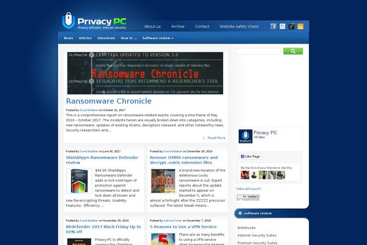This screenshot has width=367, height=245.
Task: Go to the Articles section
Action: [85, 38]
